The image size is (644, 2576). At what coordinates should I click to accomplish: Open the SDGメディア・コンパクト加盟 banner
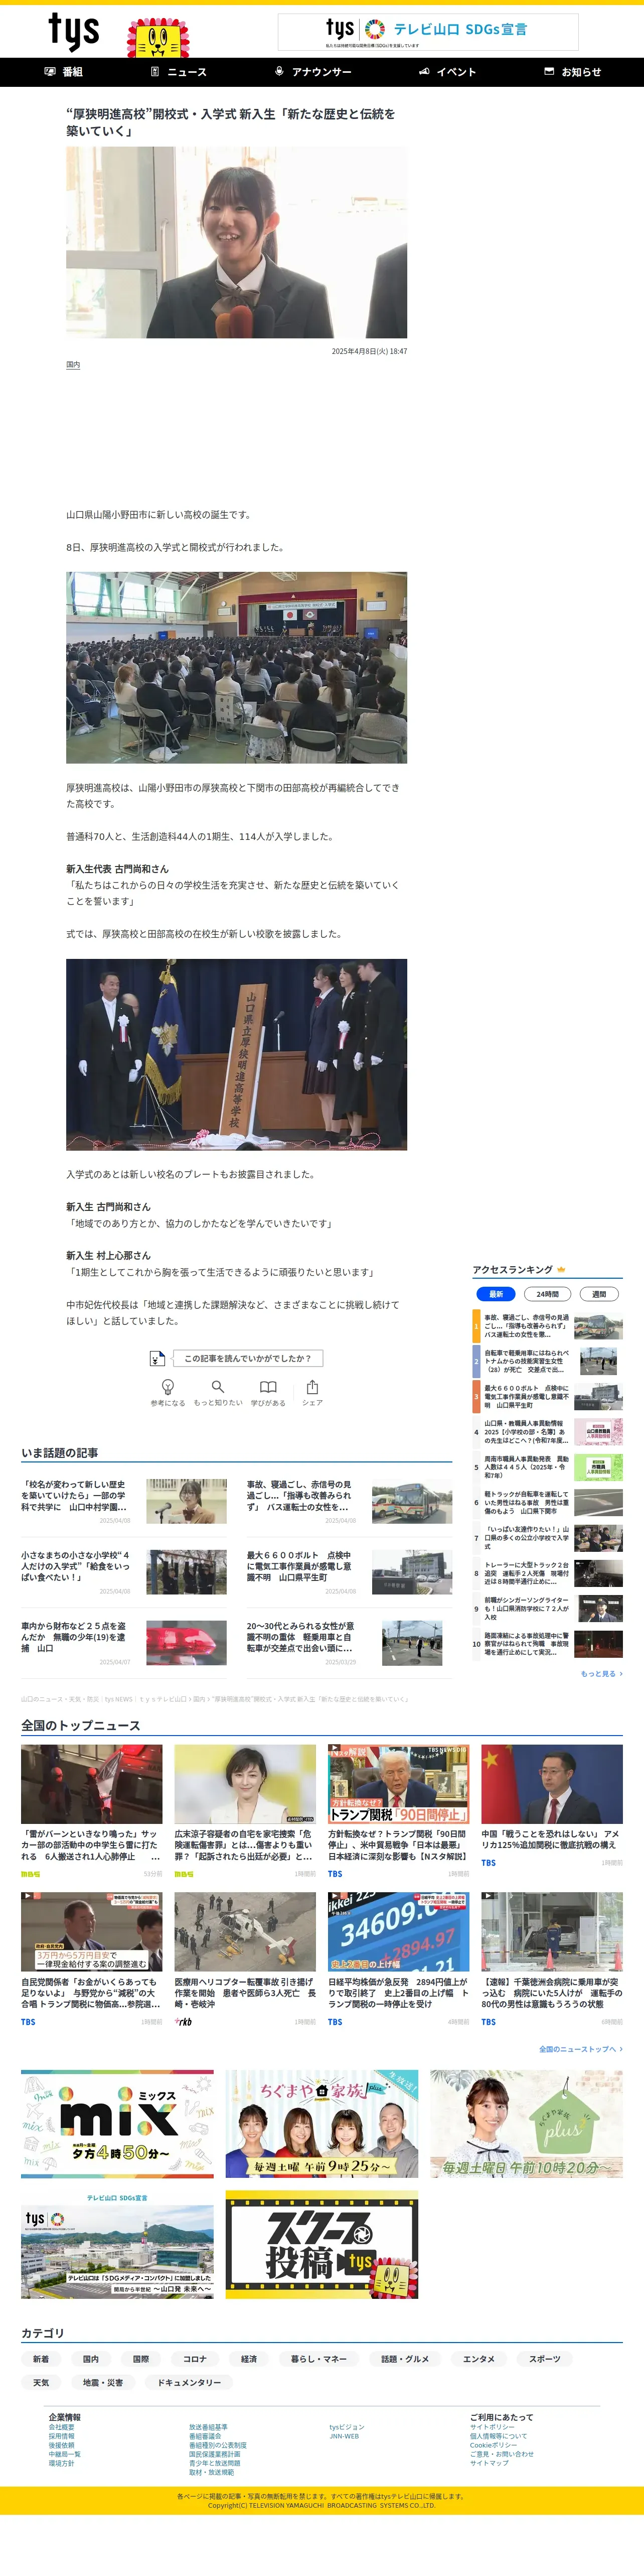[117, 2245]
